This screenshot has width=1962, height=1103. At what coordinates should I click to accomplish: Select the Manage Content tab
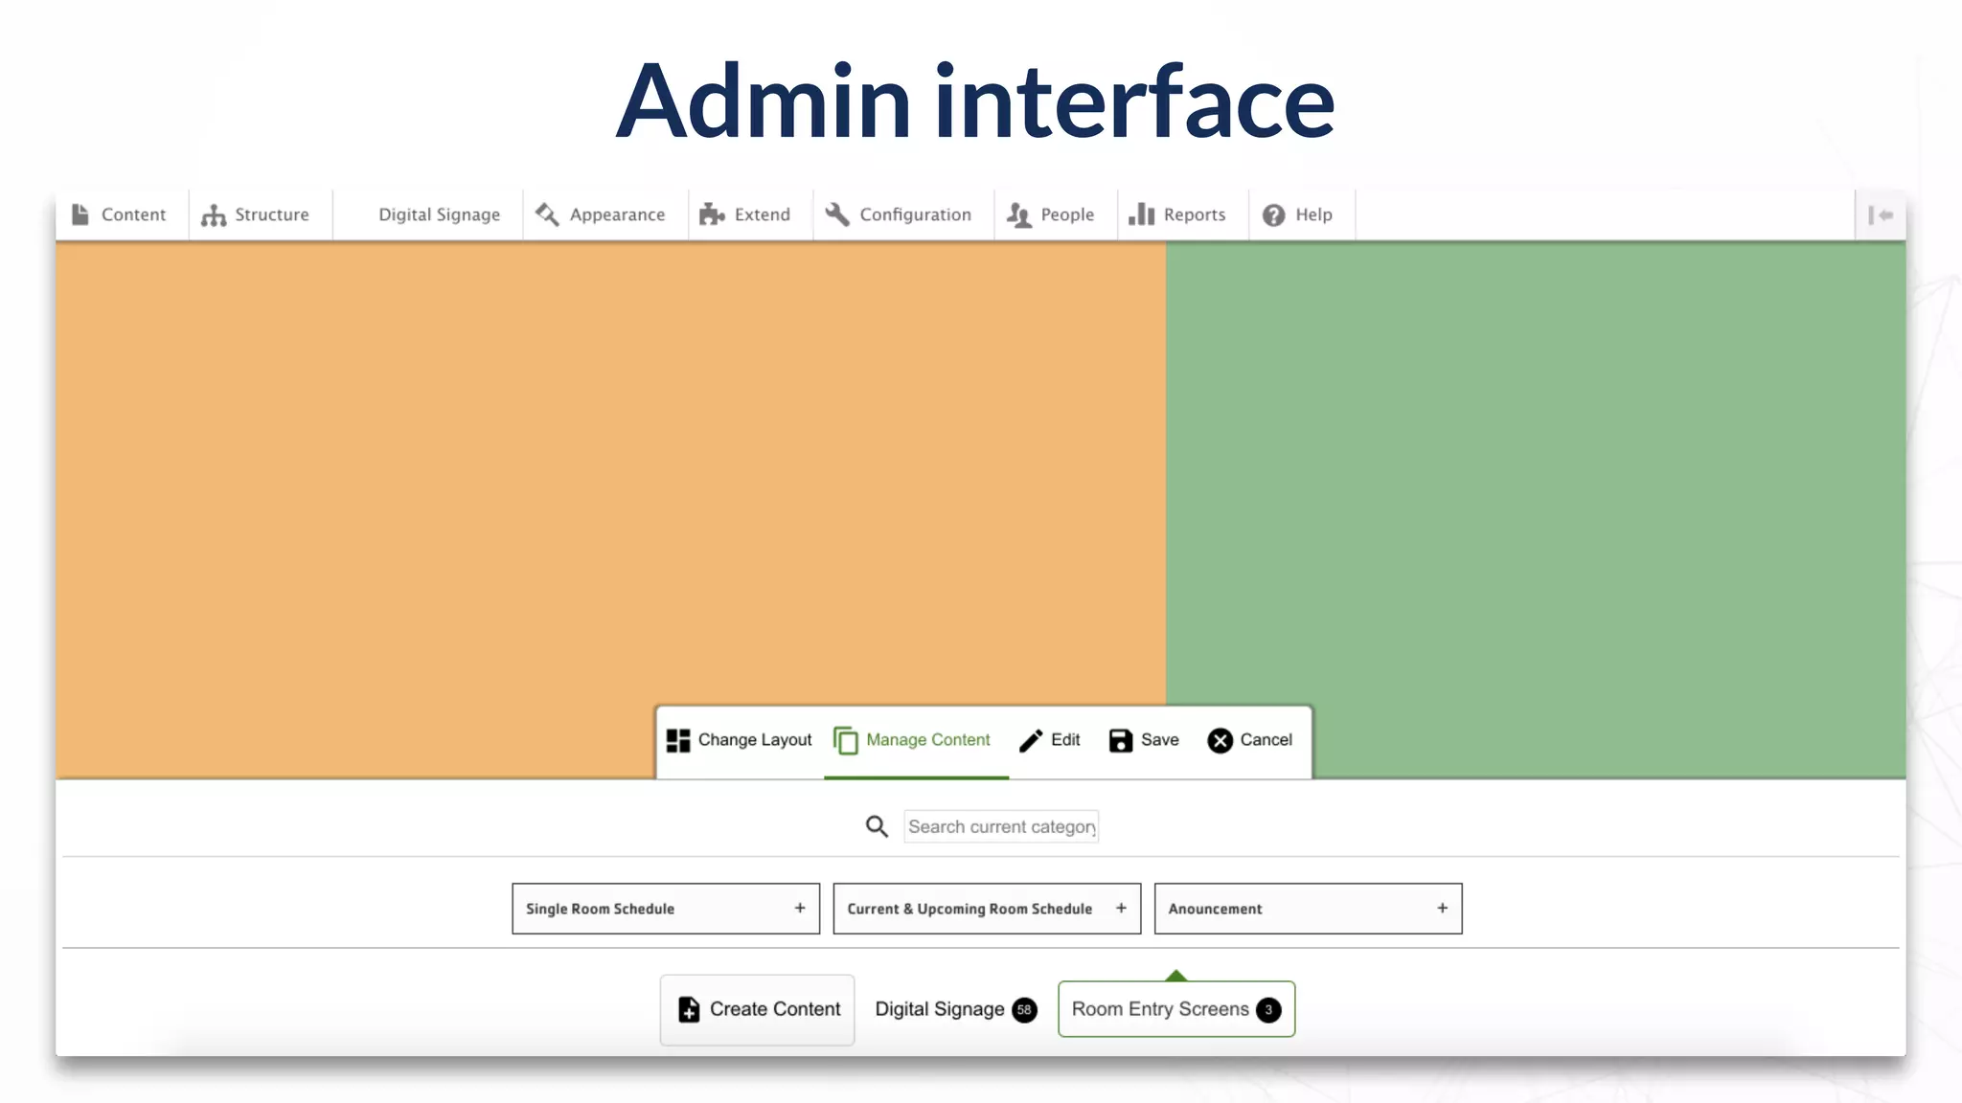pos(915,740)
